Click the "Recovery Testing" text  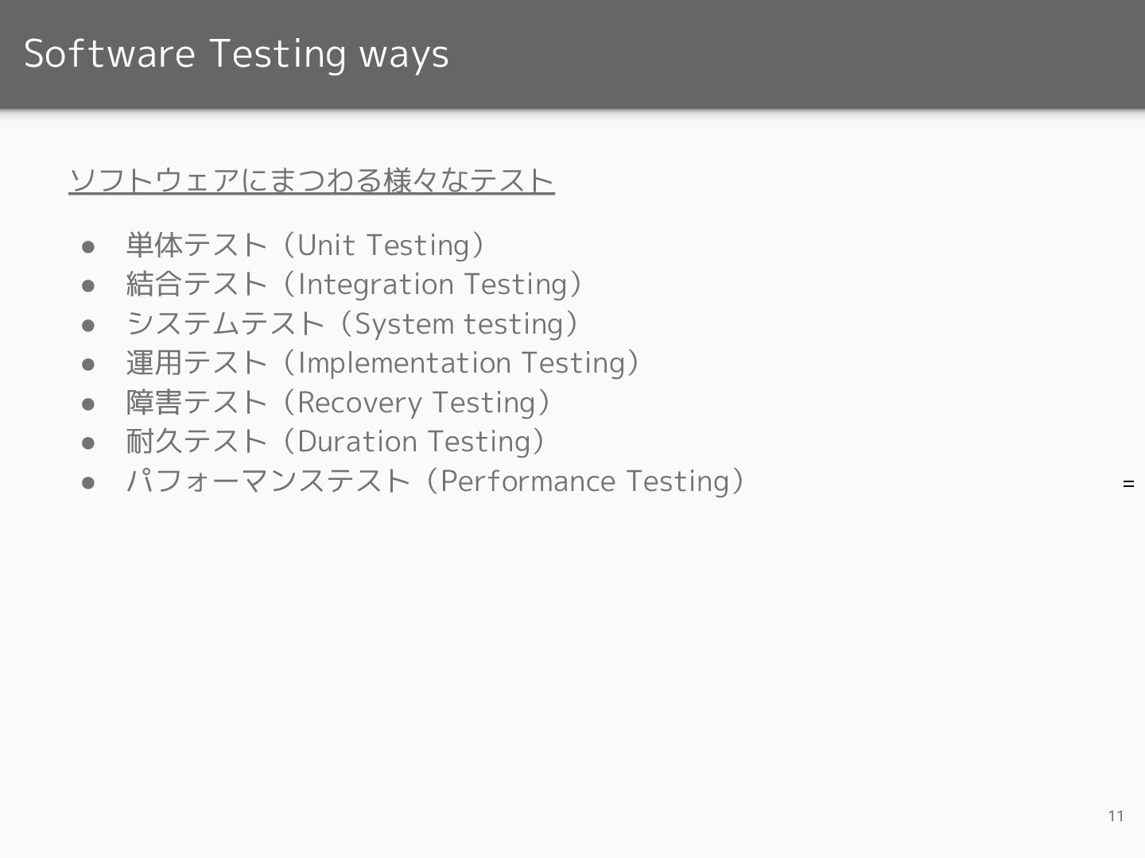[417, 402]
